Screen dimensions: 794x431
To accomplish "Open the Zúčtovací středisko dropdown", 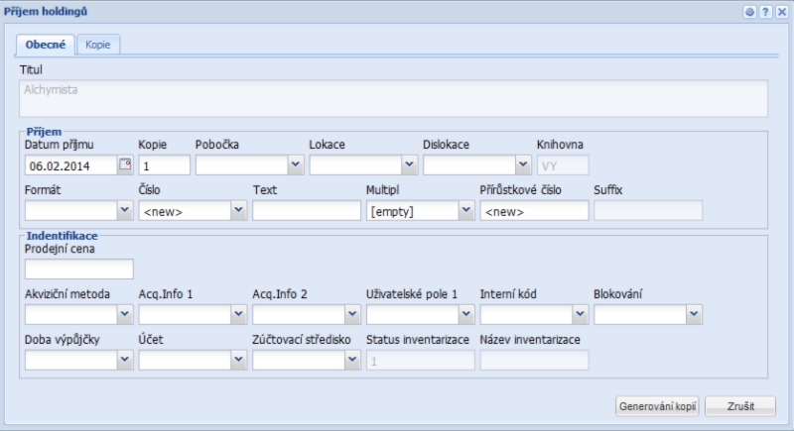I will pos(351,361).
